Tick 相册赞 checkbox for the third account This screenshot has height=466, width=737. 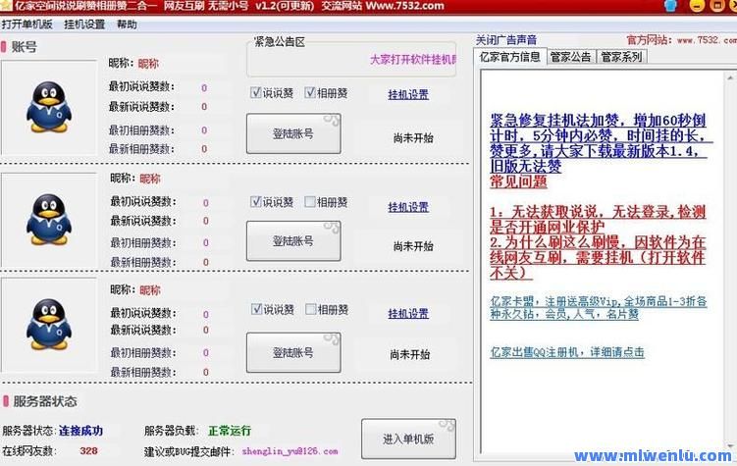click(310, 310)
